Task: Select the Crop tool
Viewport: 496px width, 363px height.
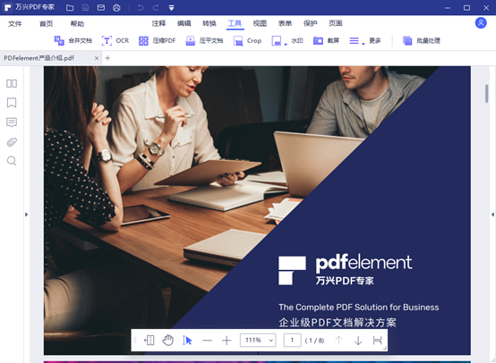Action: (247, 40)
